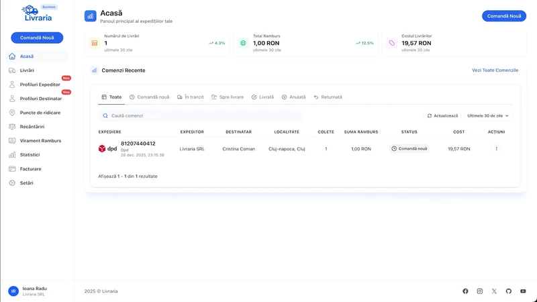Click Comandă Nouă button in sidebar
The width and height of the screenshot is (537, 302).
(x=37, y=38)
